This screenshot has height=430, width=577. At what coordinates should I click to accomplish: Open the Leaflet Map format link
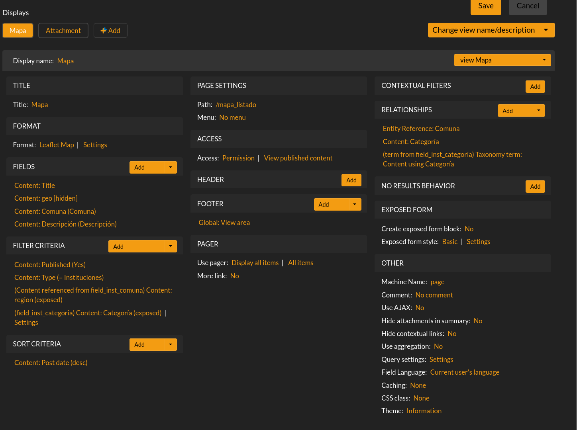pyautogui.click(x=57, y=145)
